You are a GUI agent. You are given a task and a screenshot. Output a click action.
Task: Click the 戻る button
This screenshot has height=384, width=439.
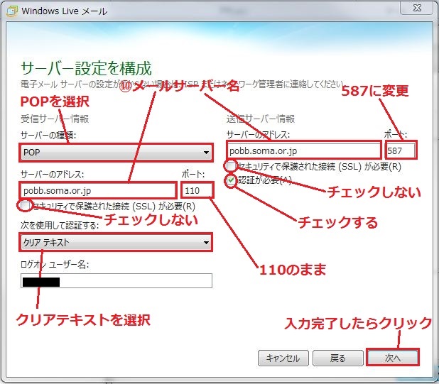point(337,358)
